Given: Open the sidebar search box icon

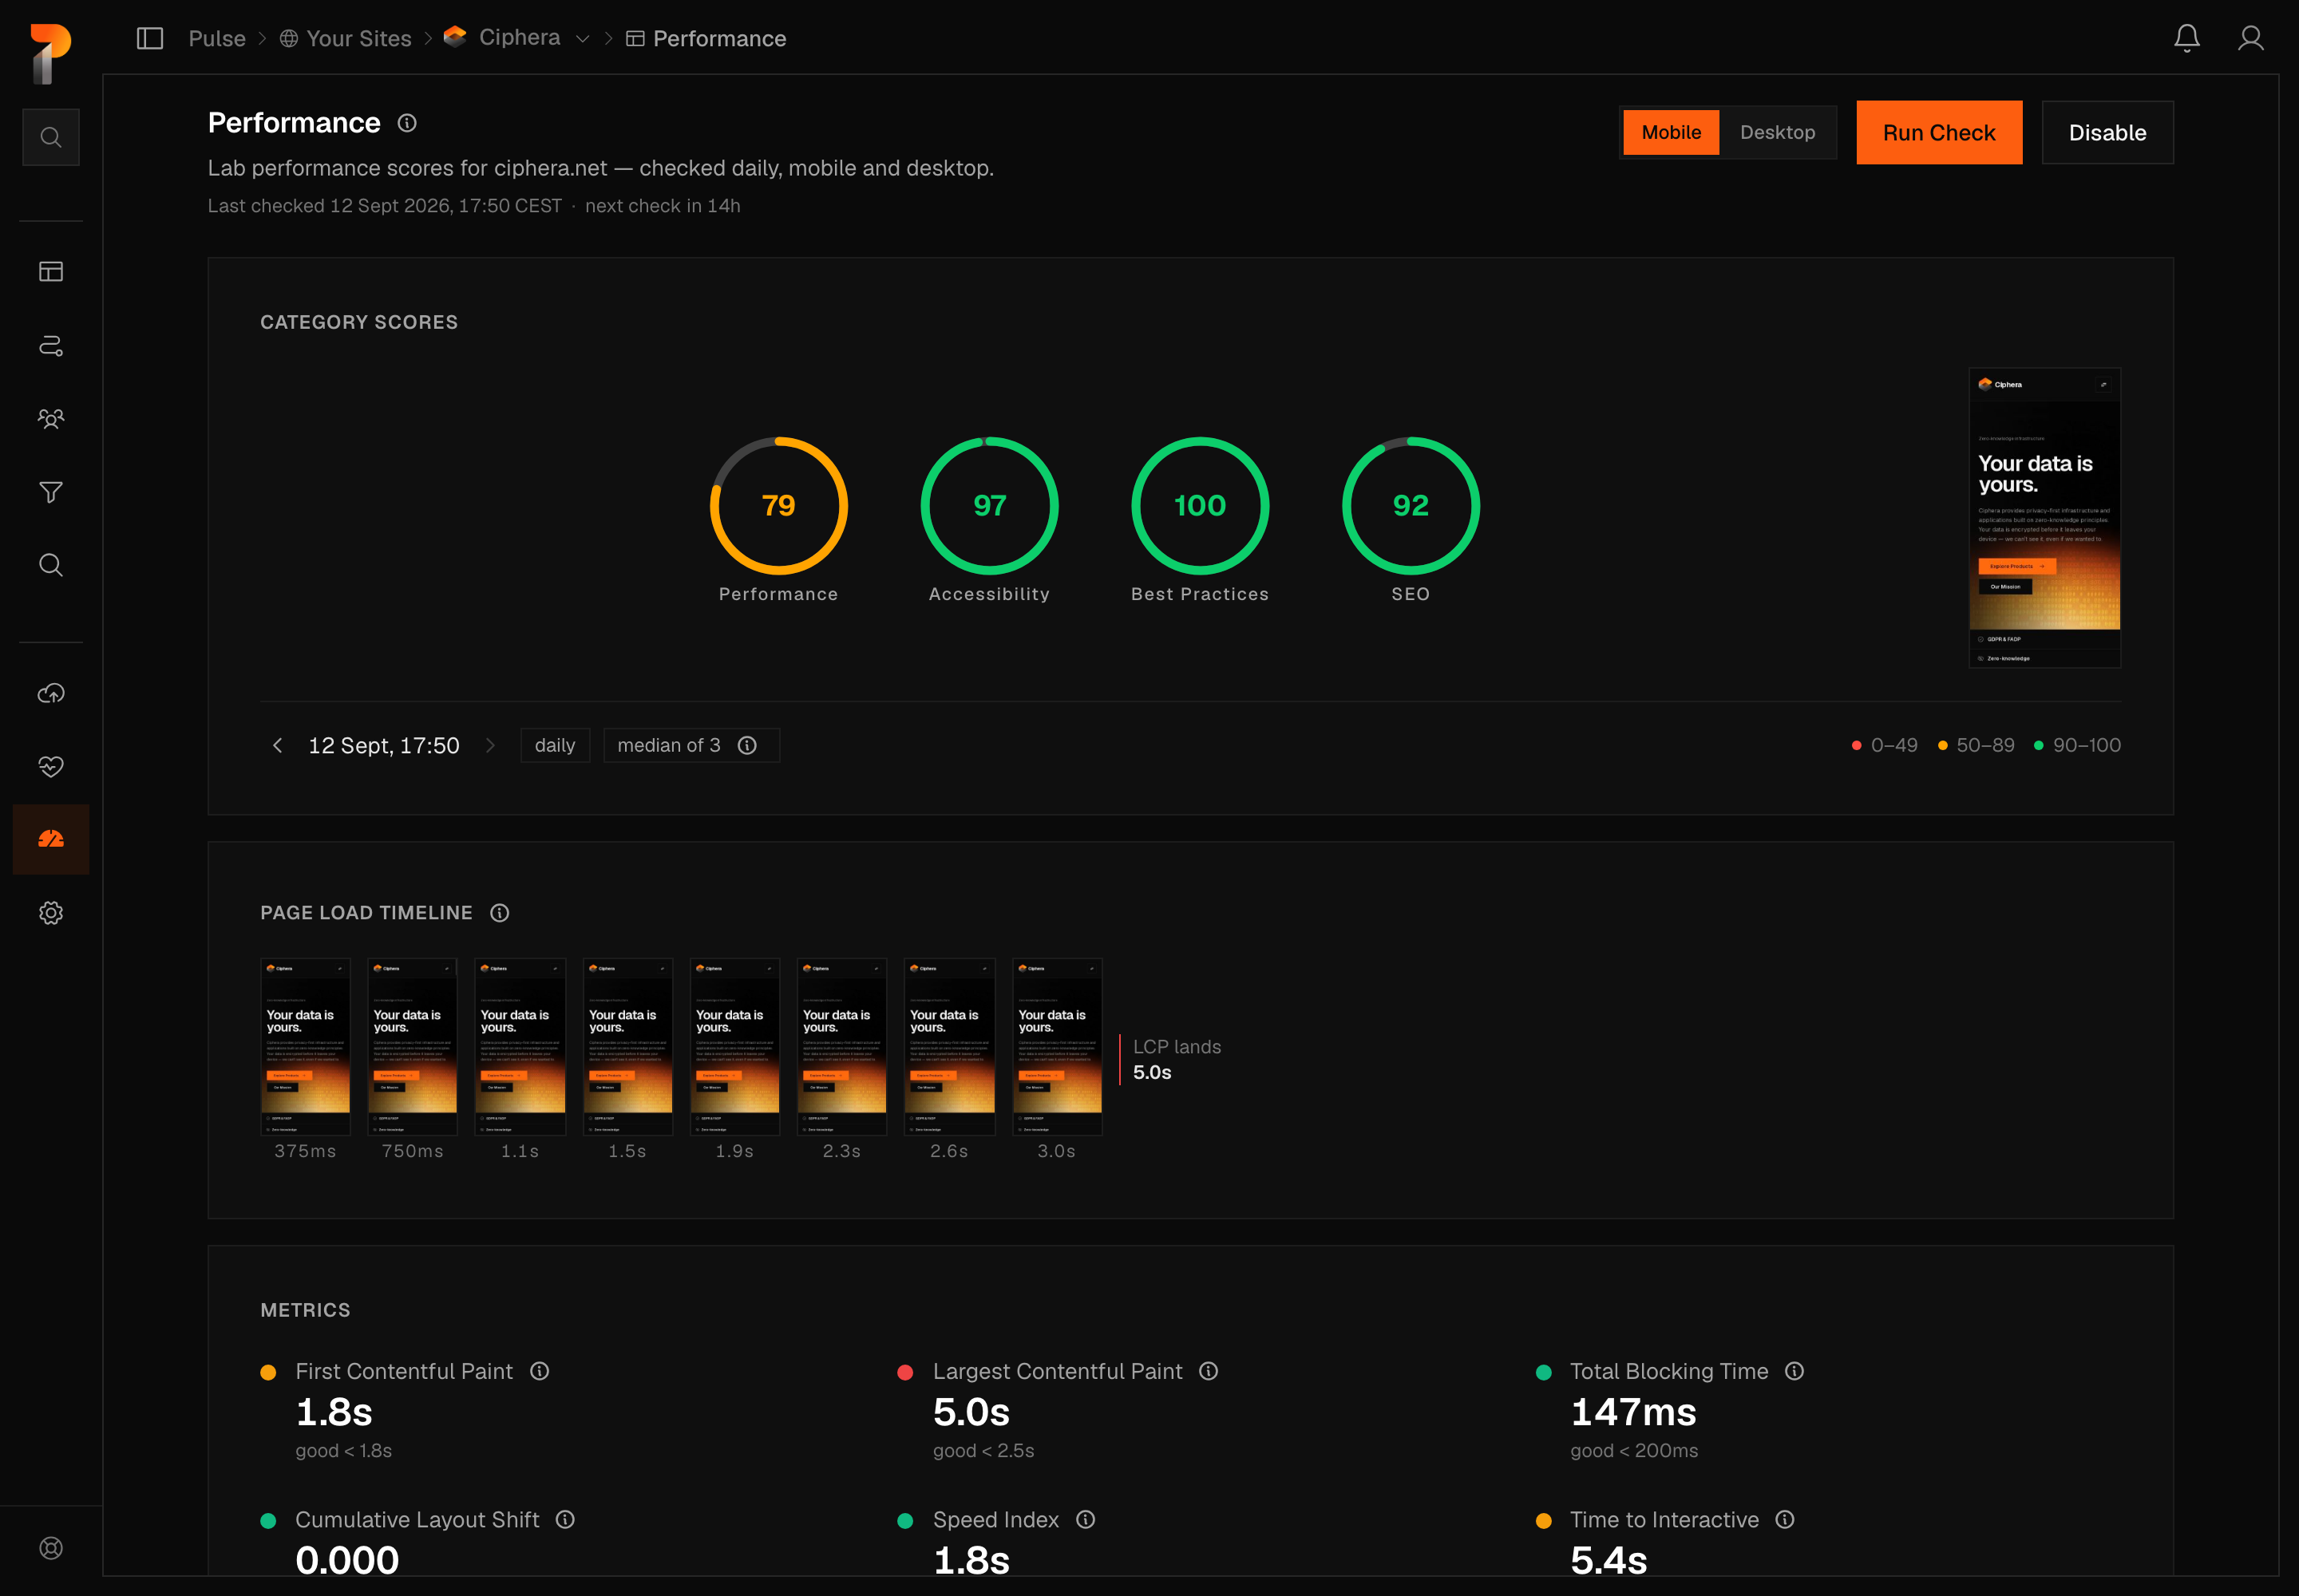Looking at the screenshot, I should coord(51,137).
